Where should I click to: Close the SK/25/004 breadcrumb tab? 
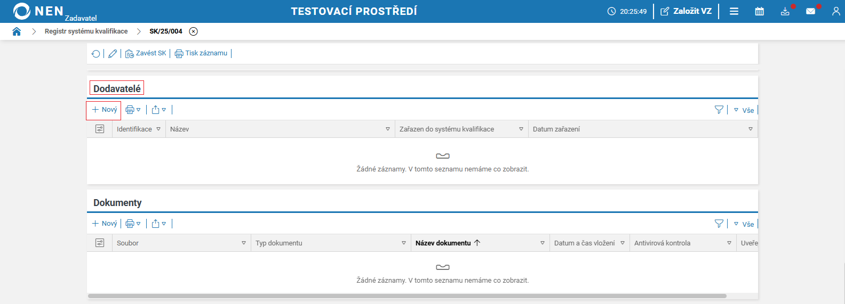pyautogui.click(x=194, y=31)
